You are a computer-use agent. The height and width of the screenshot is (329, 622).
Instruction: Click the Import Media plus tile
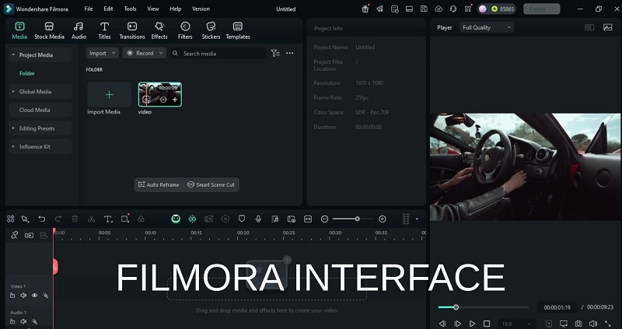(x=109, y=94)
